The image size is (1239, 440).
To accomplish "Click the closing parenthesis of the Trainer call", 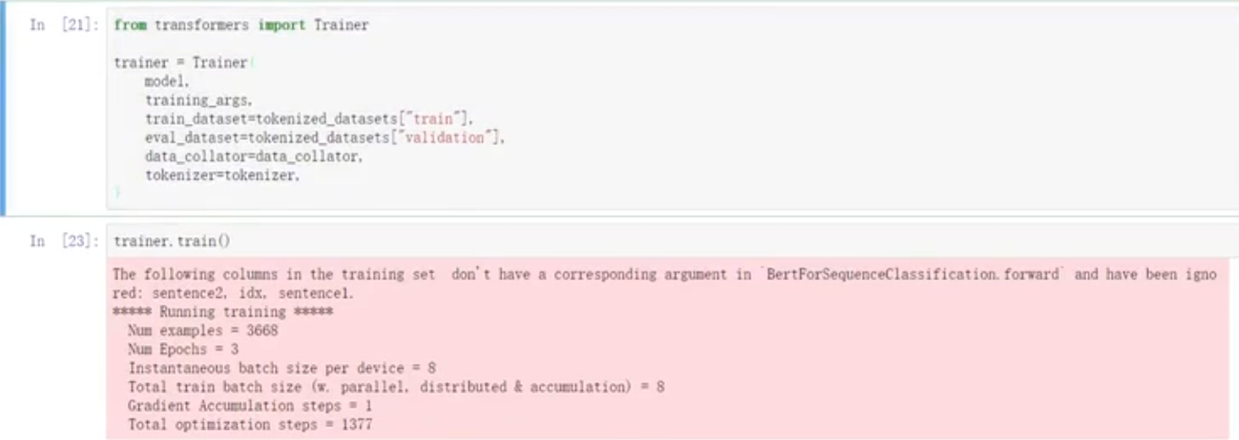I will coord(117,193).
